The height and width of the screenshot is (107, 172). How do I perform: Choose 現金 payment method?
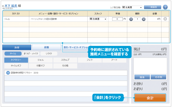click(x=142, y=77)
